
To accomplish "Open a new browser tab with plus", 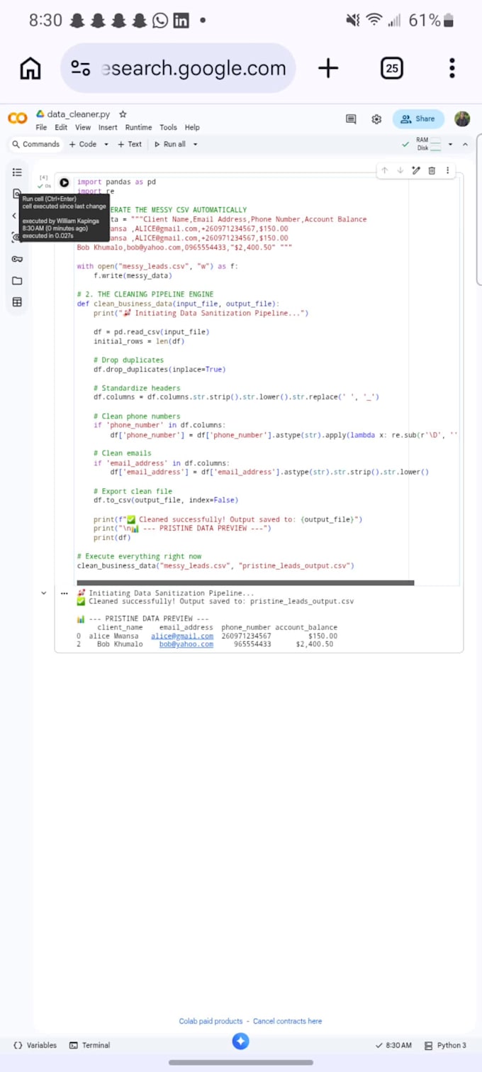I will [x=327, y=69].
